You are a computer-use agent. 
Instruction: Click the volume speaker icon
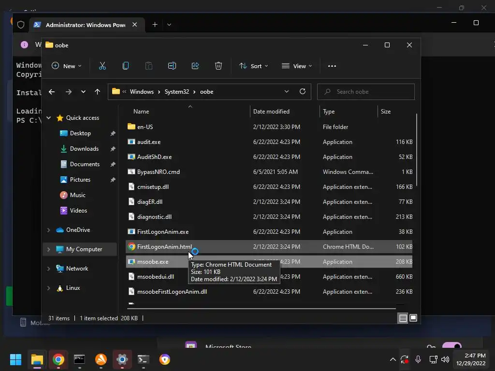pos(445,359)
